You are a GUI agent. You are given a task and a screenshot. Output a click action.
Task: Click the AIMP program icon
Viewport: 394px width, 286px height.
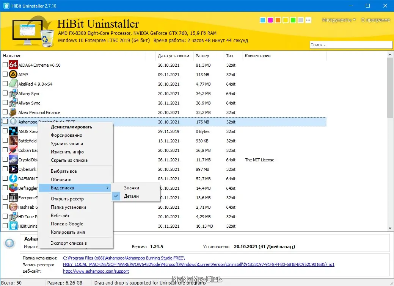pyautogui.click(x=13, y=74)
